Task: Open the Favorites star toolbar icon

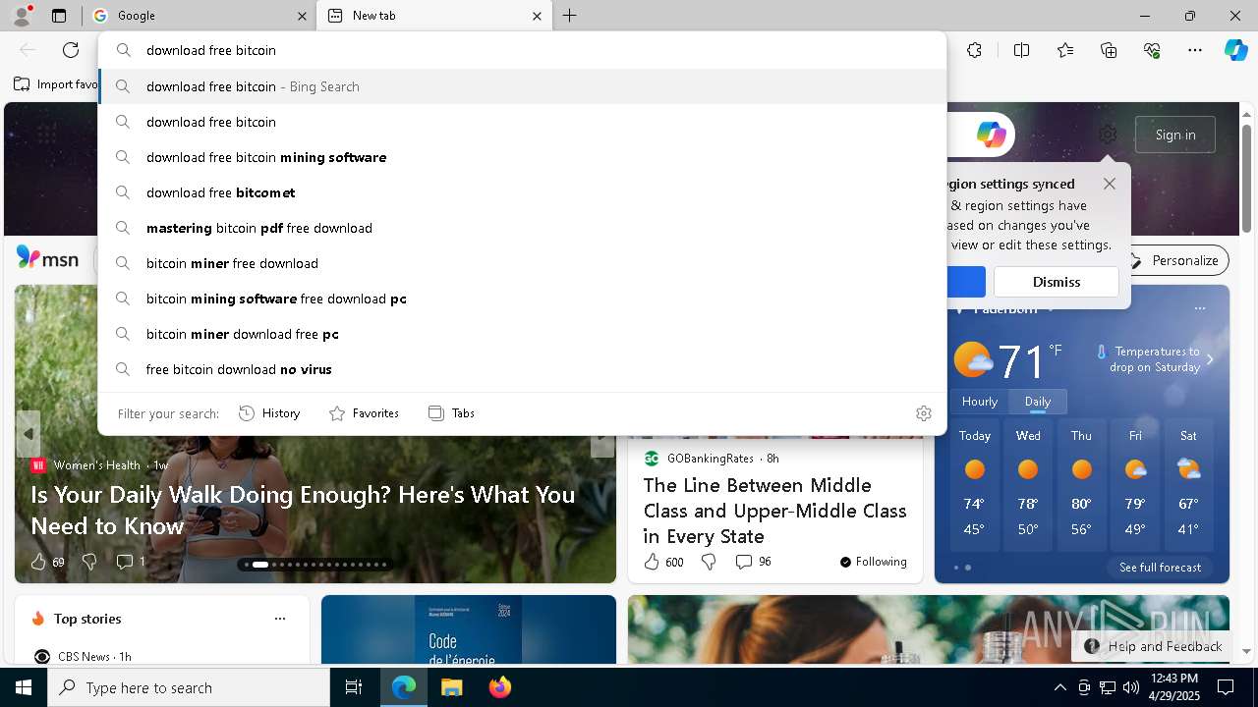Action: [x=1065, y=50]
